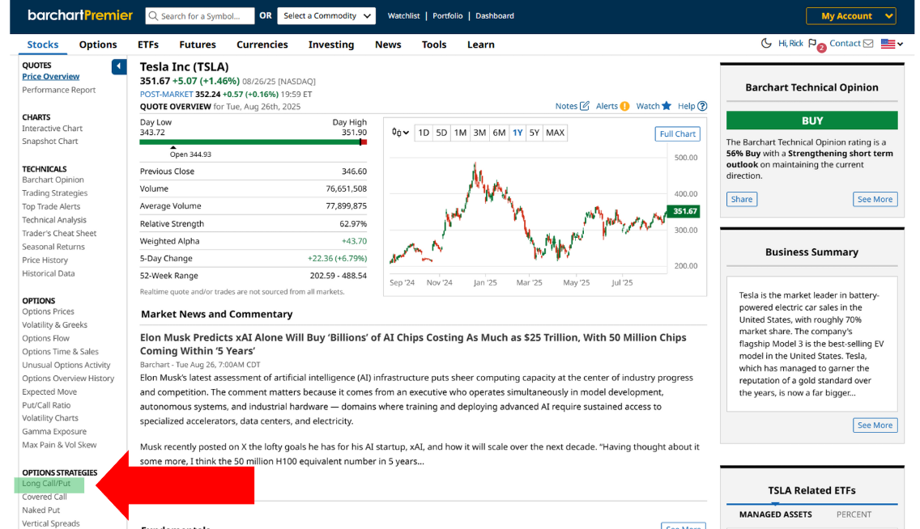Select the Learn tab

pyautogui.click(x=480, y=44)
